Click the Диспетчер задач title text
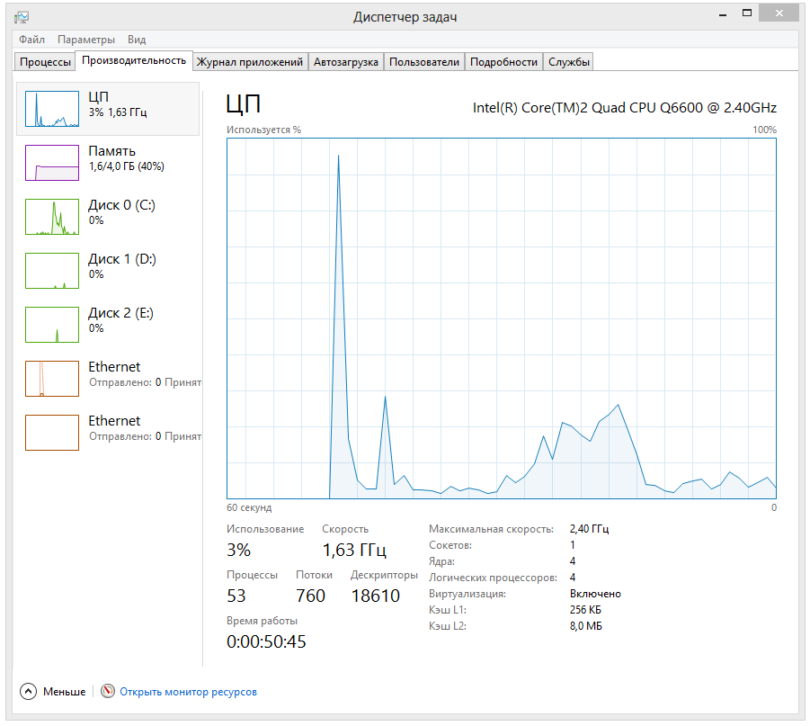 point(405,17)
